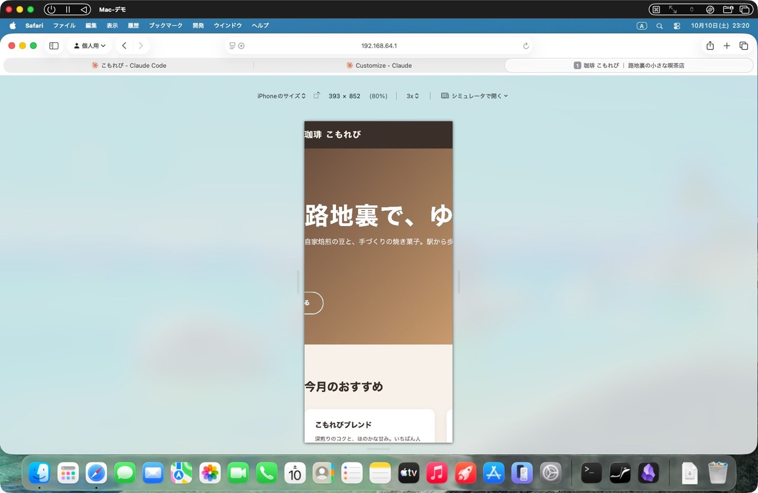Select the 珈琲 こもれび 路地裏の小さな喫茶店 tab
This screenshot has width=758, height=493.
tap(629, 65)
